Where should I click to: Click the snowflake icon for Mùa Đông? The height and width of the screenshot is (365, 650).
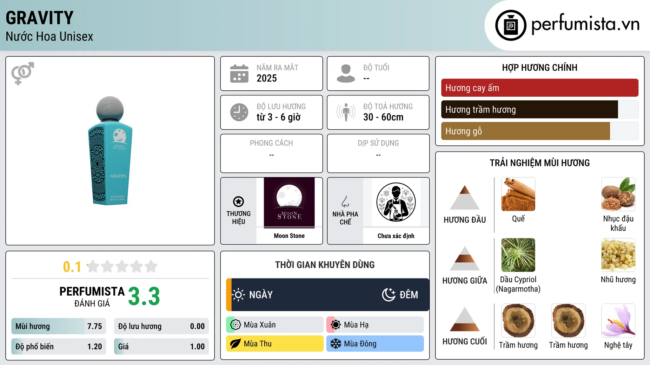click(336, 344)
